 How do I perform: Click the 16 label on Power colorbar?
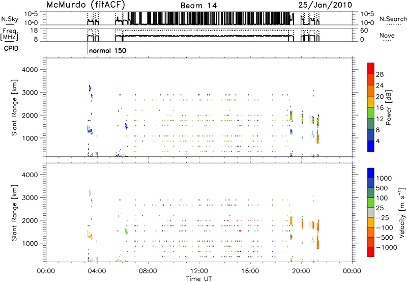(x=380, y=108)
